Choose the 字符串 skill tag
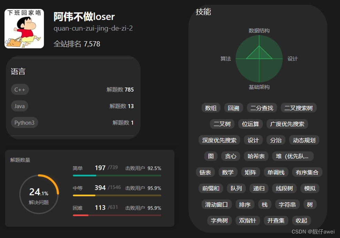This screenshot has height=238, width=340. pos(287,204)
